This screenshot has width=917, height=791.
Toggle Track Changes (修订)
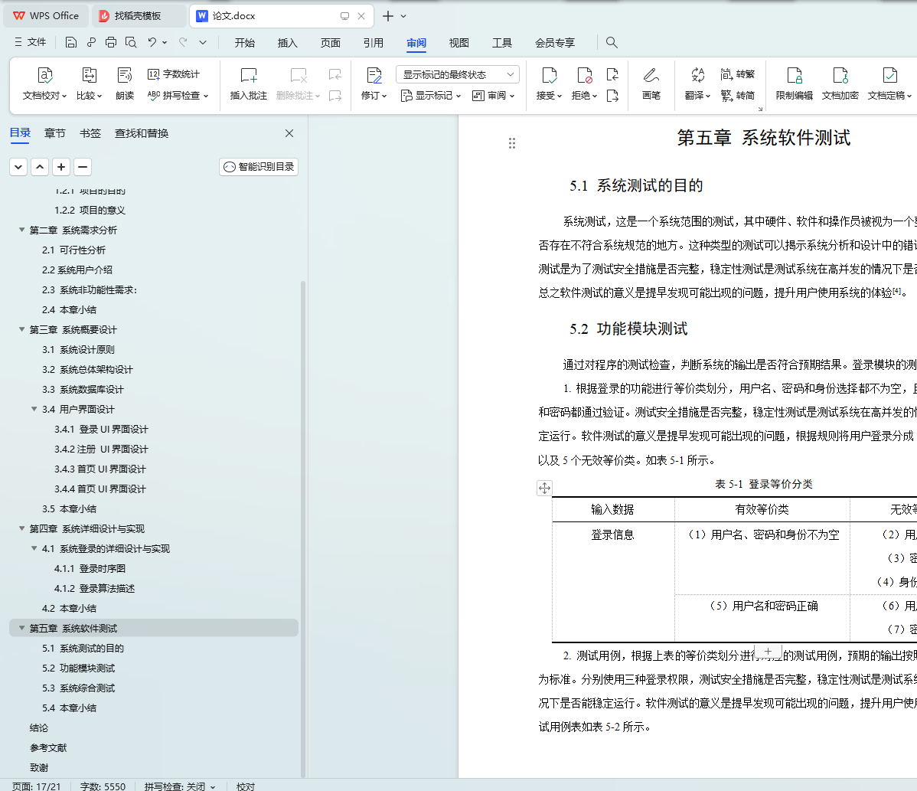tap(374, 83)
